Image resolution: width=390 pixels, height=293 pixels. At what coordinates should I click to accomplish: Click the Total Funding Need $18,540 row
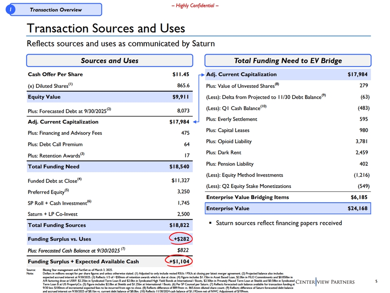pos(109,166)
